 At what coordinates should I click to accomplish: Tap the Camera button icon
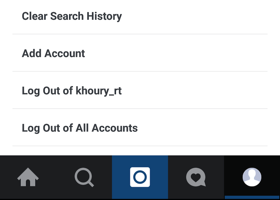pos(140,177)
